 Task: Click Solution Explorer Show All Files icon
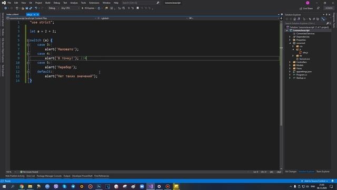click(x=318, y=19)
